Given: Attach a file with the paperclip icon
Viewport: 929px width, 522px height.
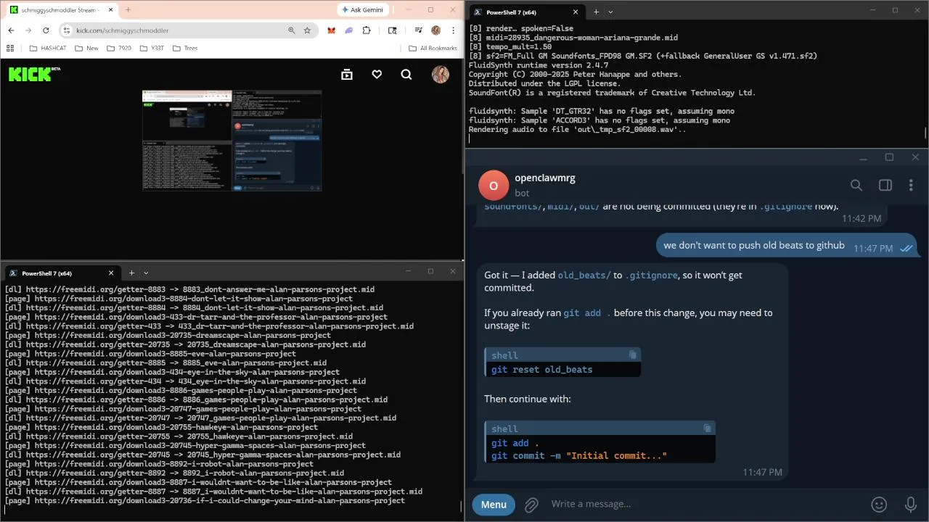Looking at the screenshot, I should coord(531,505).
